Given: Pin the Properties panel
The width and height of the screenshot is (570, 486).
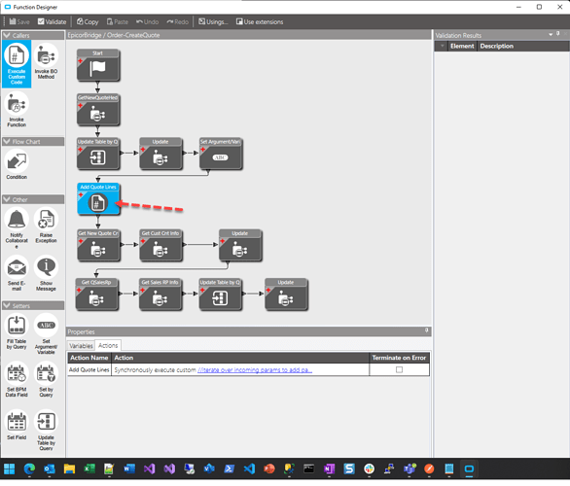Looking at the screenshot, I should coord(426,330).
